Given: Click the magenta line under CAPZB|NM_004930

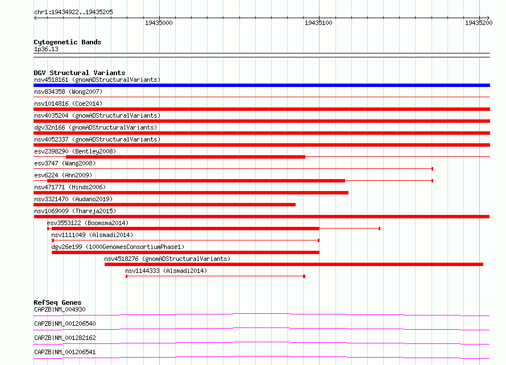Looking at the screenshot, I should [x=262, y=314].
